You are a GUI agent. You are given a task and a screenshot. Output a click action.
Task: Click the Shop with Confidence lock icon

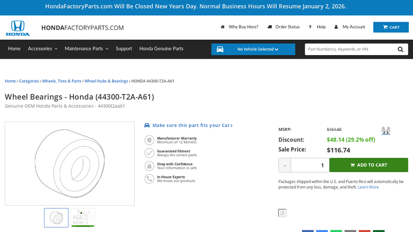(x=149, y=165)
